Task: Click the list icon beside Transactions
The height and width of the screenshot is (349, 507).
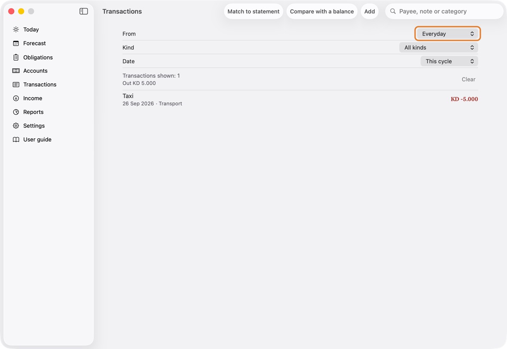Action: 16,84
